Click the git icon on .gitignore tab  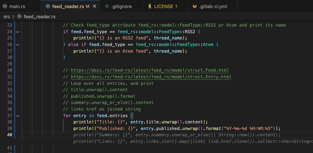(107, 6)
